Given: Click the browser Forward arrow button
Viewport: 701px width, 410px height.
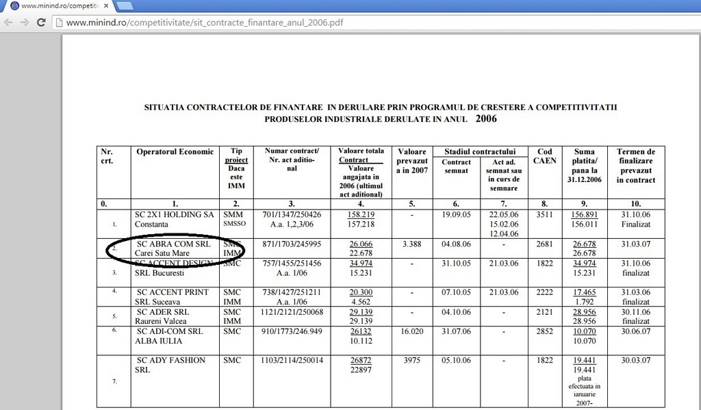Looking at the screenshot, I should click(x=25, y=22).
